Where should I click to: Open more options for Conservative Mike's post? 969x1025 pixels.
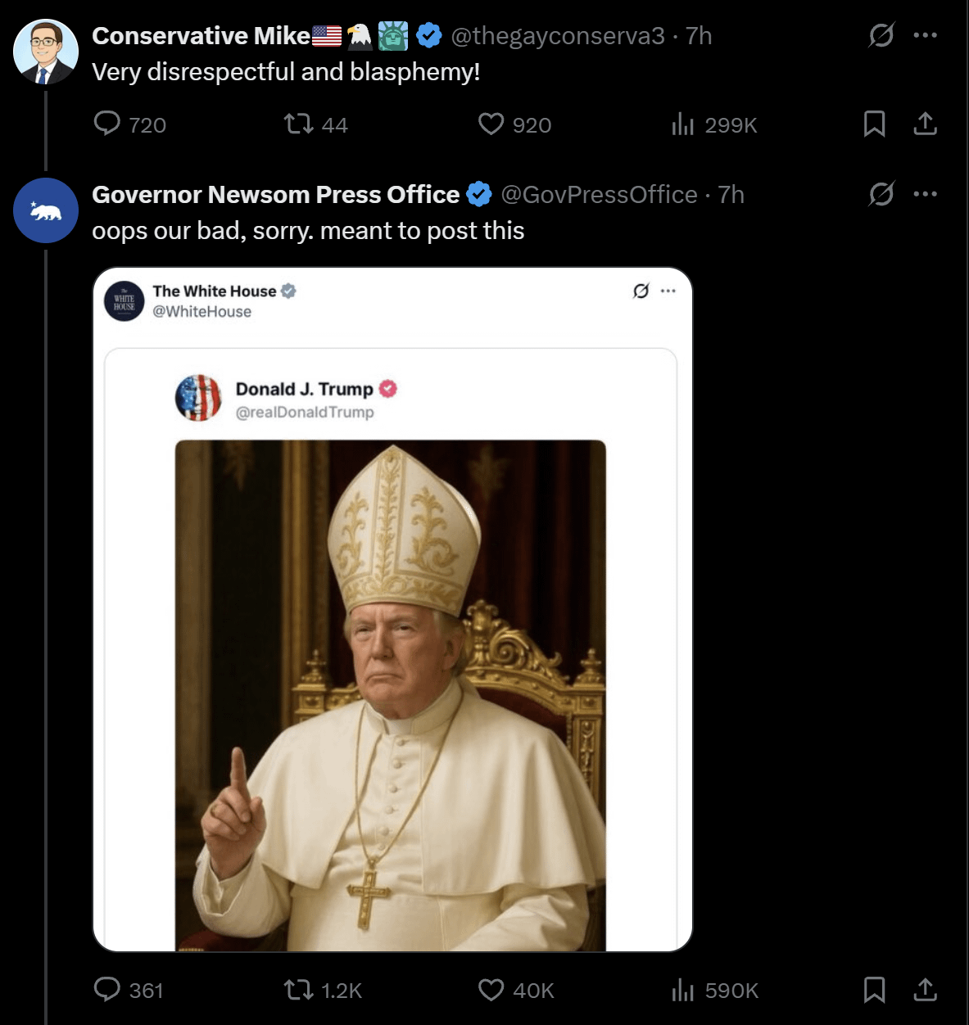(925, 35)
